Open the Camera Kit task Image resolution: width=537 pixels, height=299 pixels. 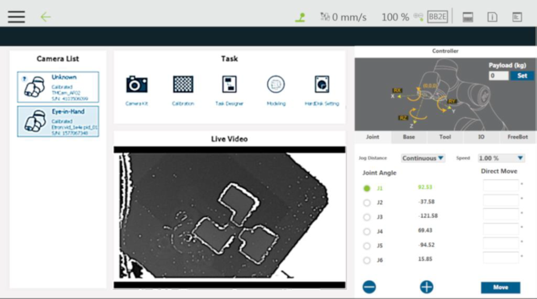(136, 84)
